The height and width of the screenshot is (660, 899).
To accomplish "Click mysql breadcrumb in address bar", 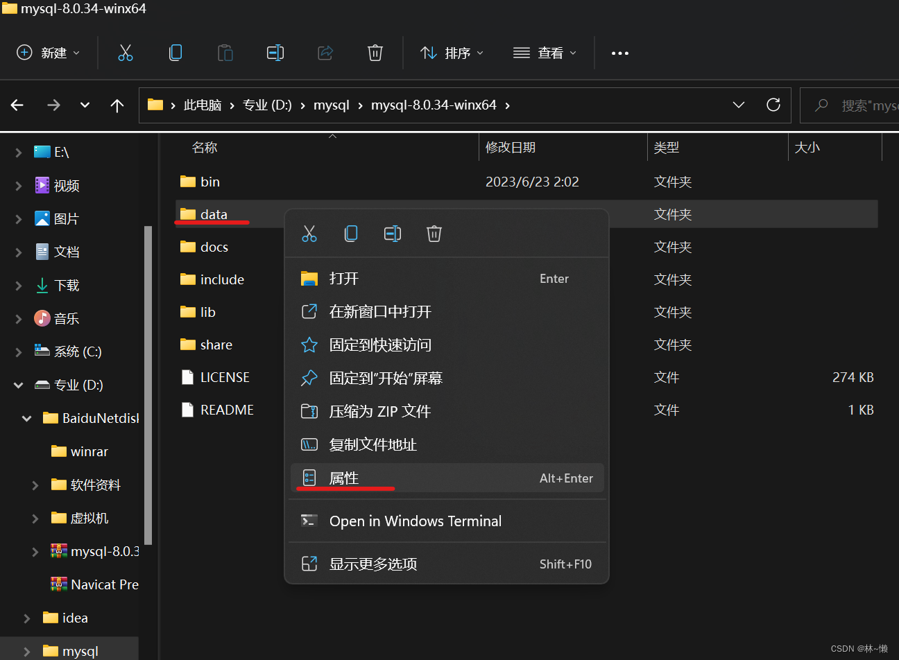I will (x=331, y=105).
